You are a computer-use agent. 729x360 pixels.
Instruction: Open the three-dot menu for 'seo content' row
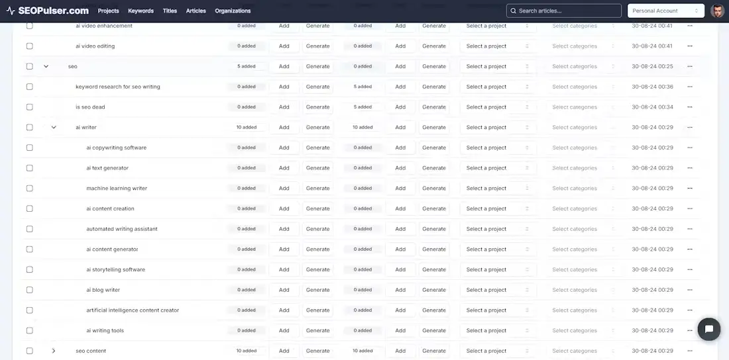(690, 351)
